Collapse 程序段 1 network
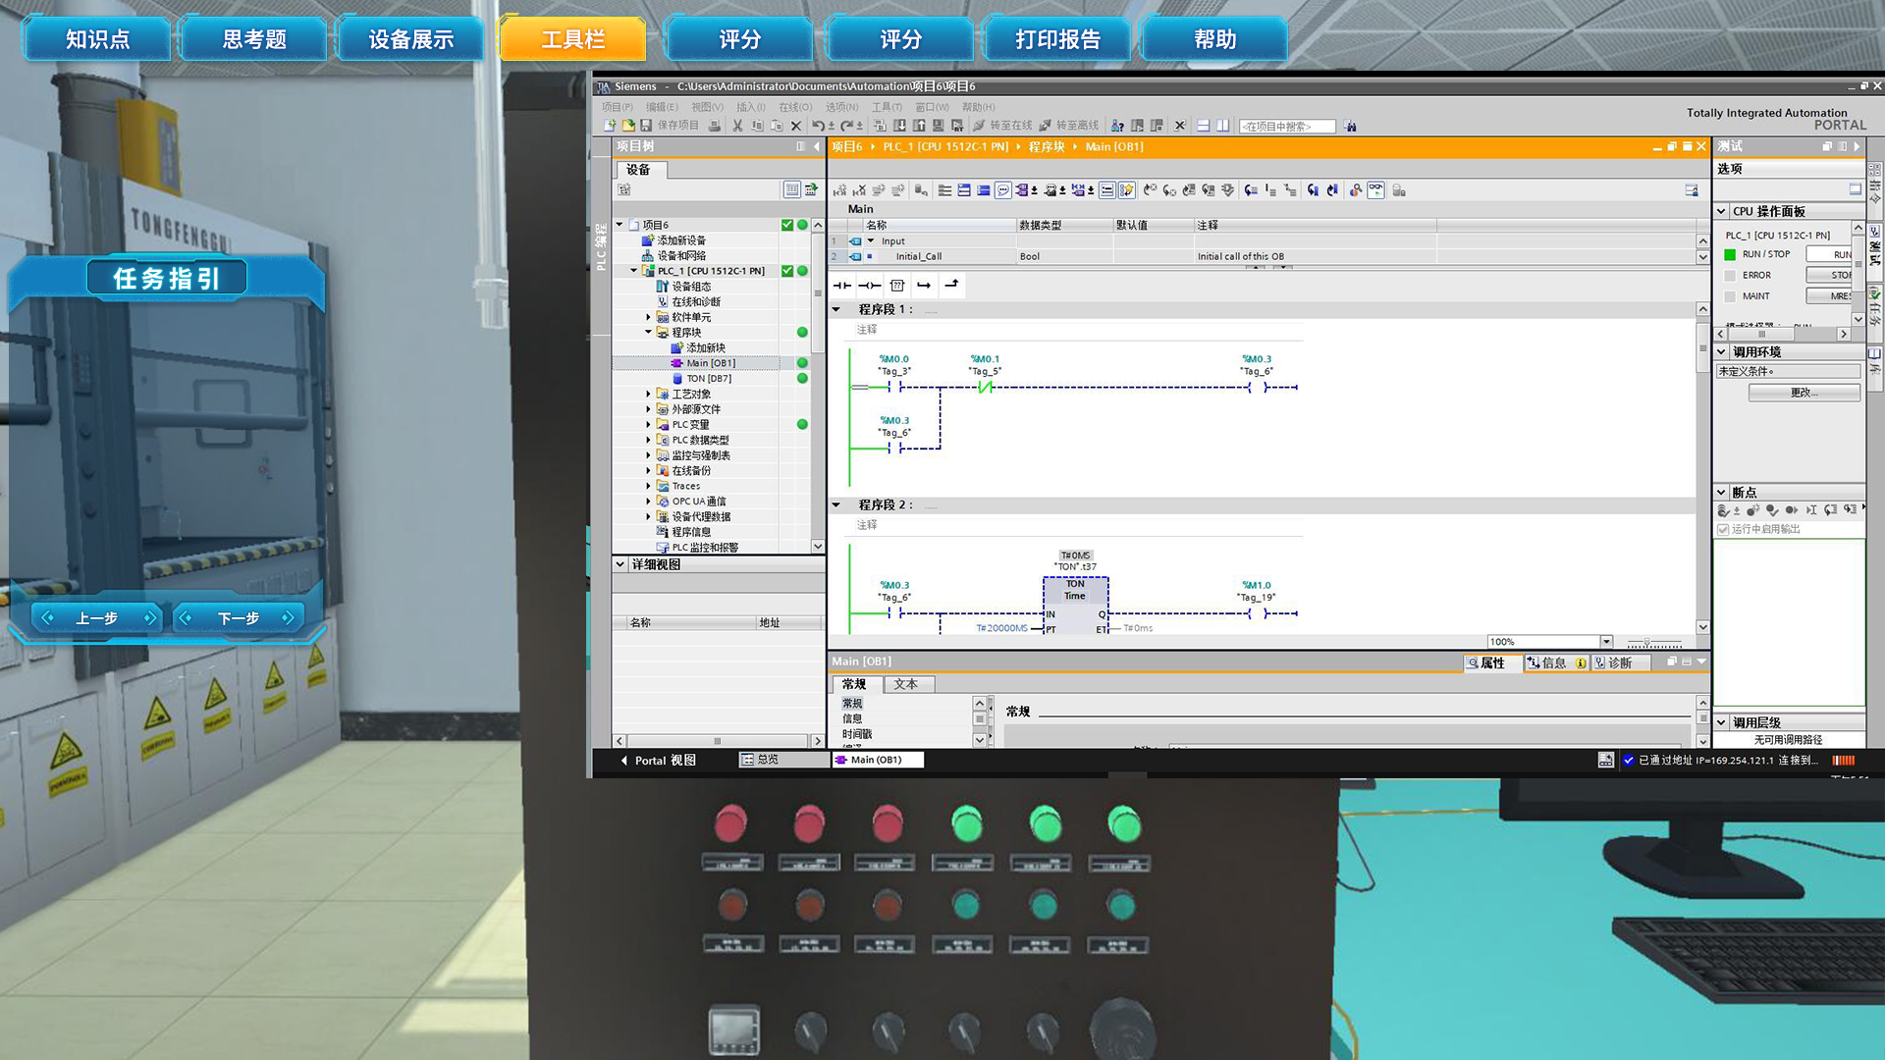The image size is (1885, 1060). pyautogui.click(x=836, y=309)
